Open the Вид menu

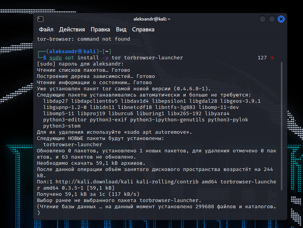pos(121,29)
